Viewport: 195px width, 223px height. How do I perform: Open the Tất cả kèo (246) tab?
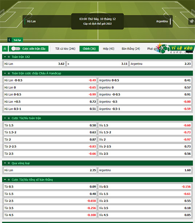(x=65, y=48)
